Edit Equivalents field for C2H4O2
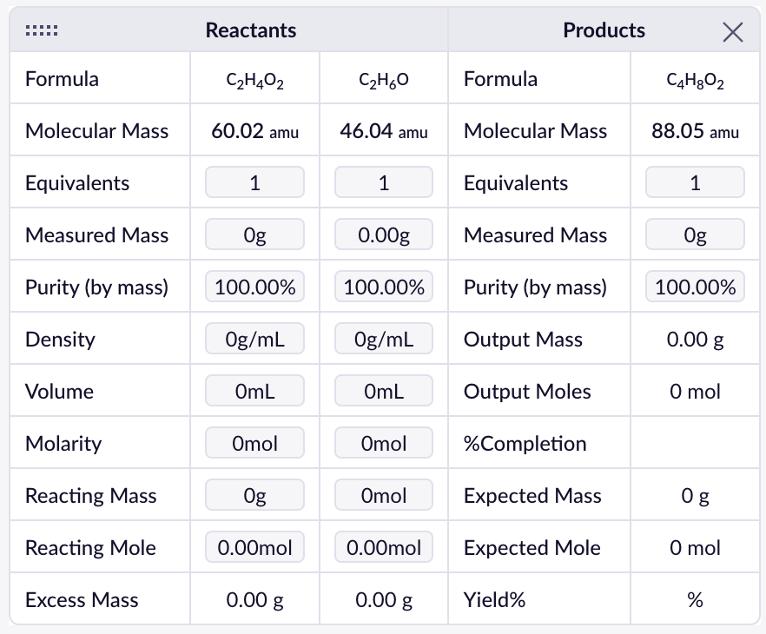Image resolution: width=766 pixels, height=634 pixels. 254,183
